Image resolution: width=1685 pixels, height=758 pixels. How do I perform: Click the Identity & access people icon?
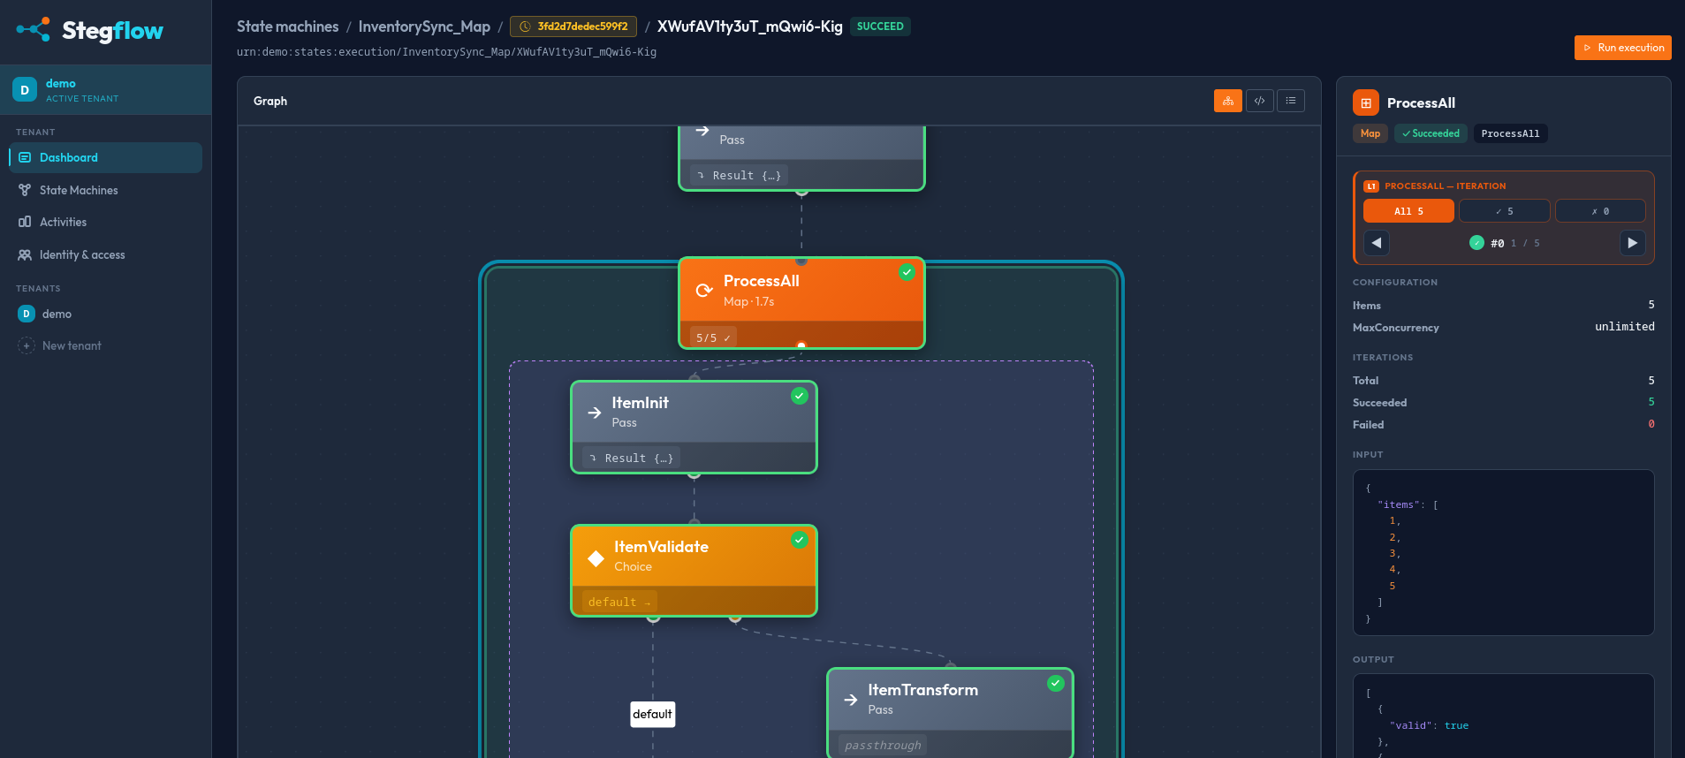(x=25, y=254)
